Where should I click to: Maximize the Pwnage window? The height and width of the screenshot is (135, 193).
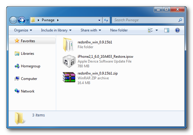pos(166,9)
